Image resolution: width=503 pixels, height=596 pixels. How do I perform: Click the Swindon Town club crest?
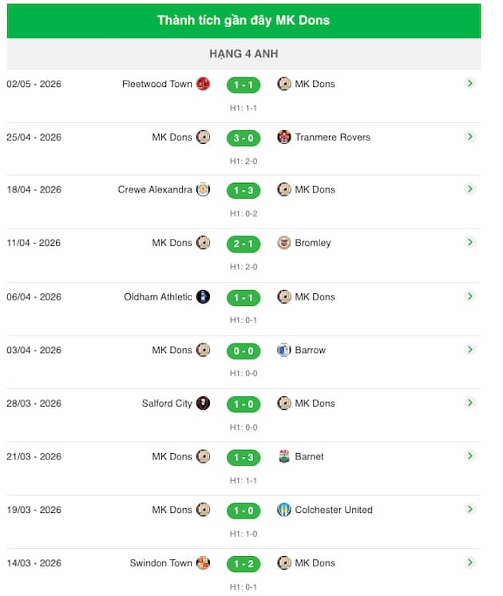coord(204,562)
